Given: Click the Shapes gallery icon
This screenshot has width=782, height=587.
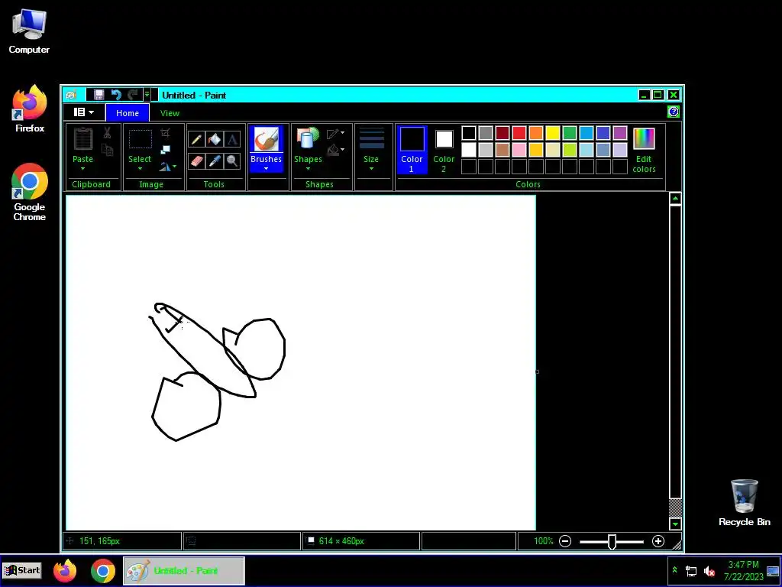Looking at the screenshot, I should point(308,139).
